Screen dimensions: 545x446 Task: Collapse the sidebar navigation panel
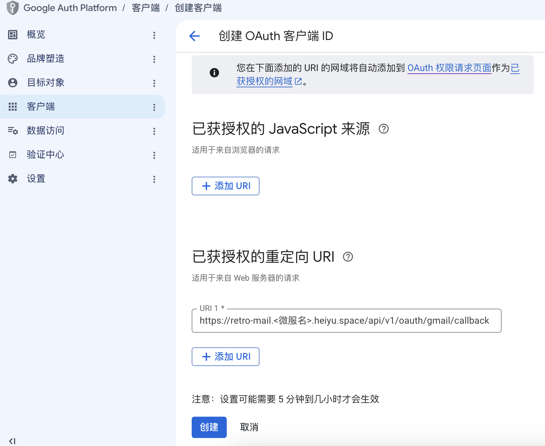tap(12, 441)
